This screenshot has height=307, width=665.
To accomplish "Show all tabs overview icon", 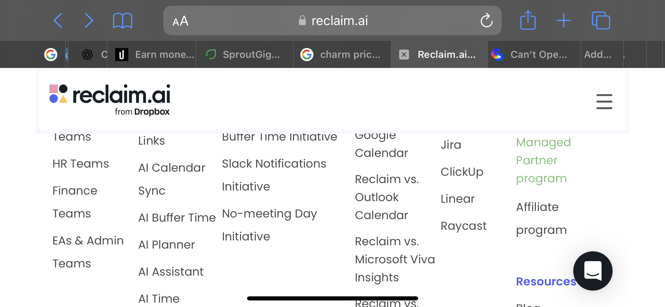I will click(x=601, y=20).
